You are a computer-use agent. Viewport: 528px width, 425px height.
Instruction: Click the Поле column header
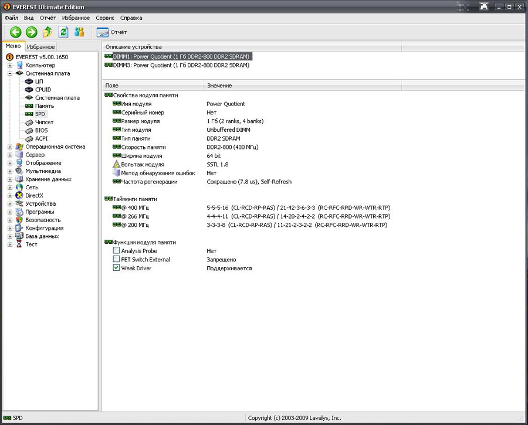(153, 86)
